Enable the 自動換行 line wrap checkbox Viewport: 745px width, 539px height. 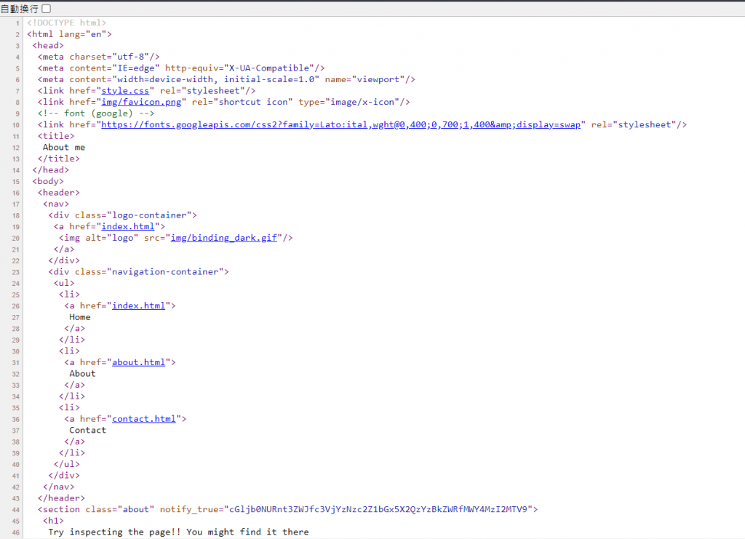(47, 9)
